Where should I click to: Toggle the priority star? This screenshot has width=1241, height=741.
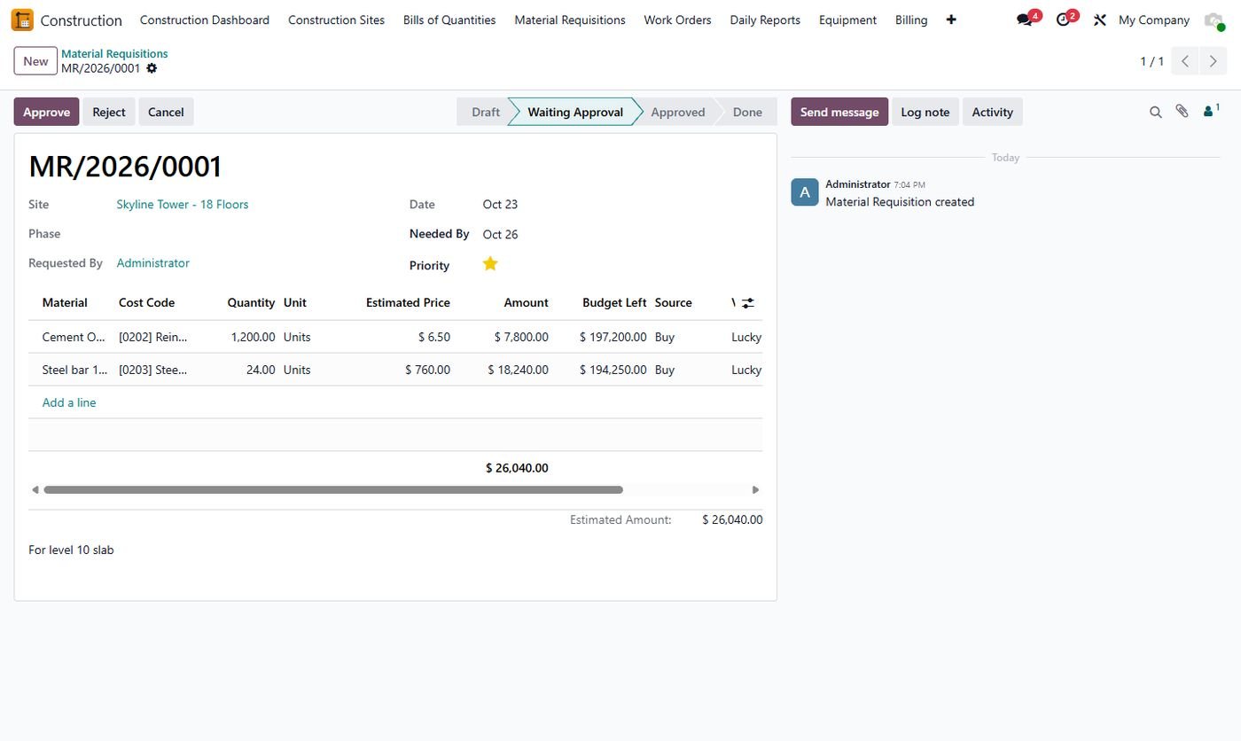point(490,263)
